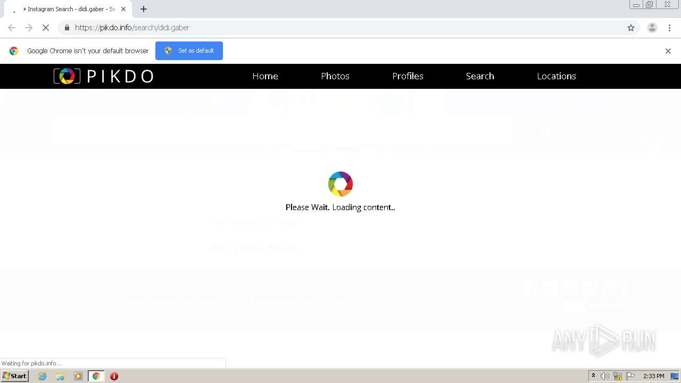The width and height of the screenshot is (681, 383).
Task: Stop loading the page
Action: 46,28
